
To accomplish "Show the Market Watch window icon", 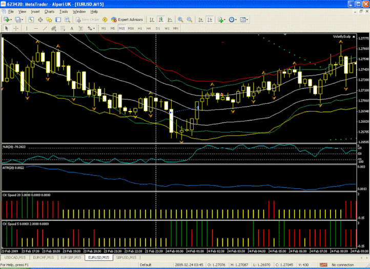I will click(x=31, y=20).
